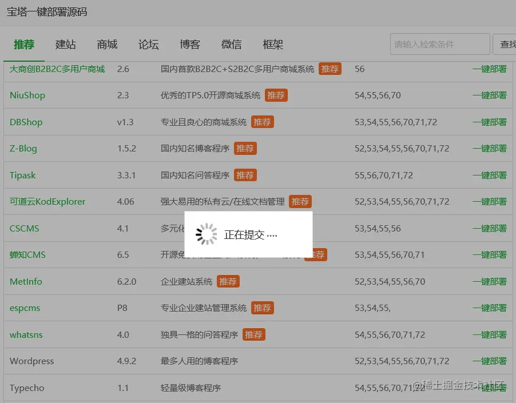Focus the 请输入检索条件 search field
This screenshot has width=516, height=403.
coord(440,44)
